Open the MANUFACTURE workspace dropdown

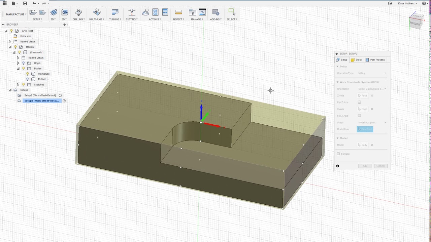pos(16,14)
